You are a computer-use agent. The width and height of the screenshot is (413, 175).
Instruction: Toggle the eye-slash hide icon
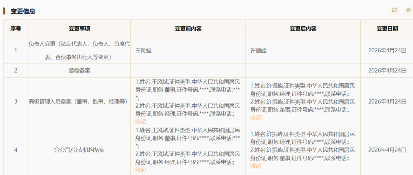[x=408, y=10]
